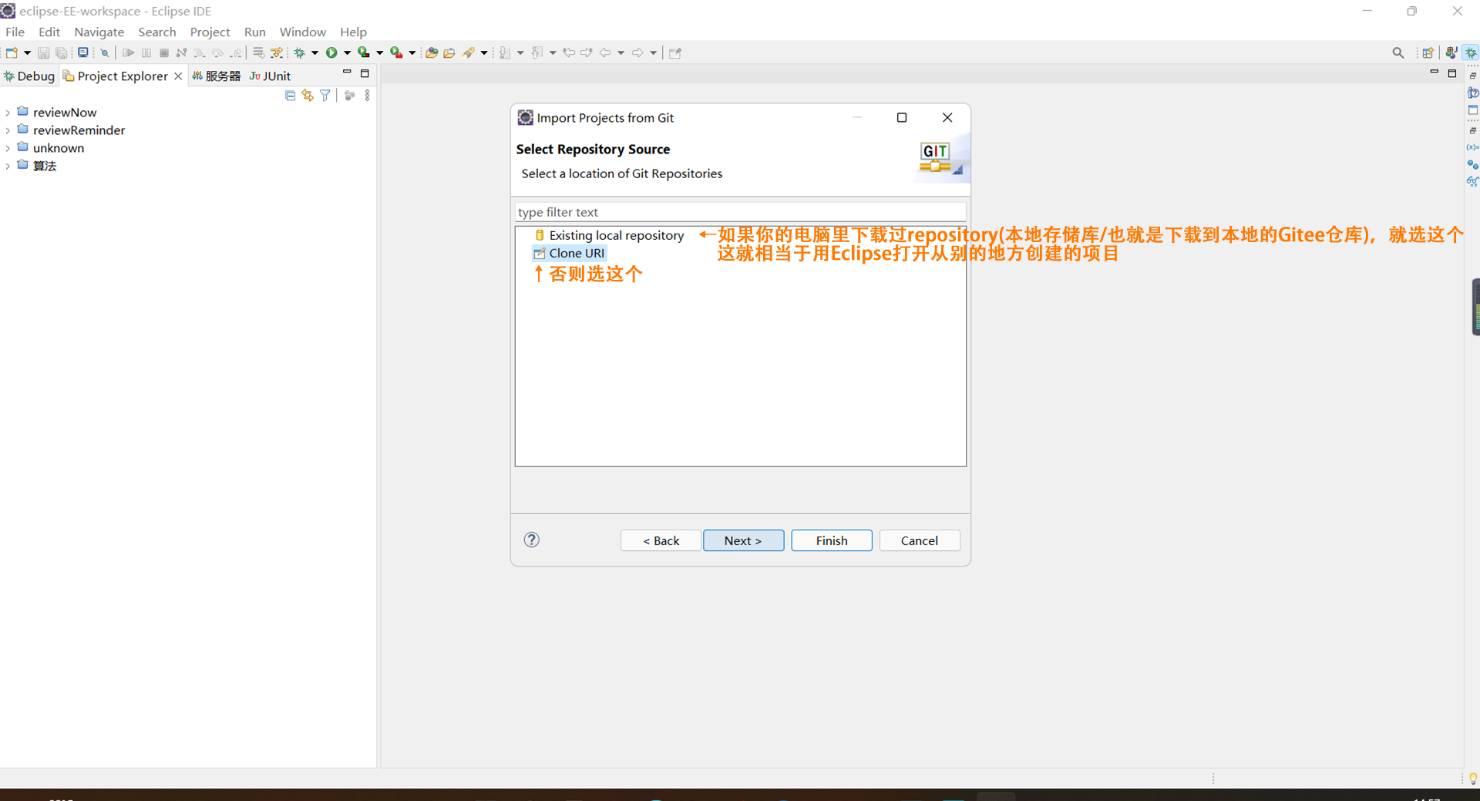The width and height of the screenshot is (1480, 801).
Task: Open the Project Explorer filter funnel icon
Action: 325,95
